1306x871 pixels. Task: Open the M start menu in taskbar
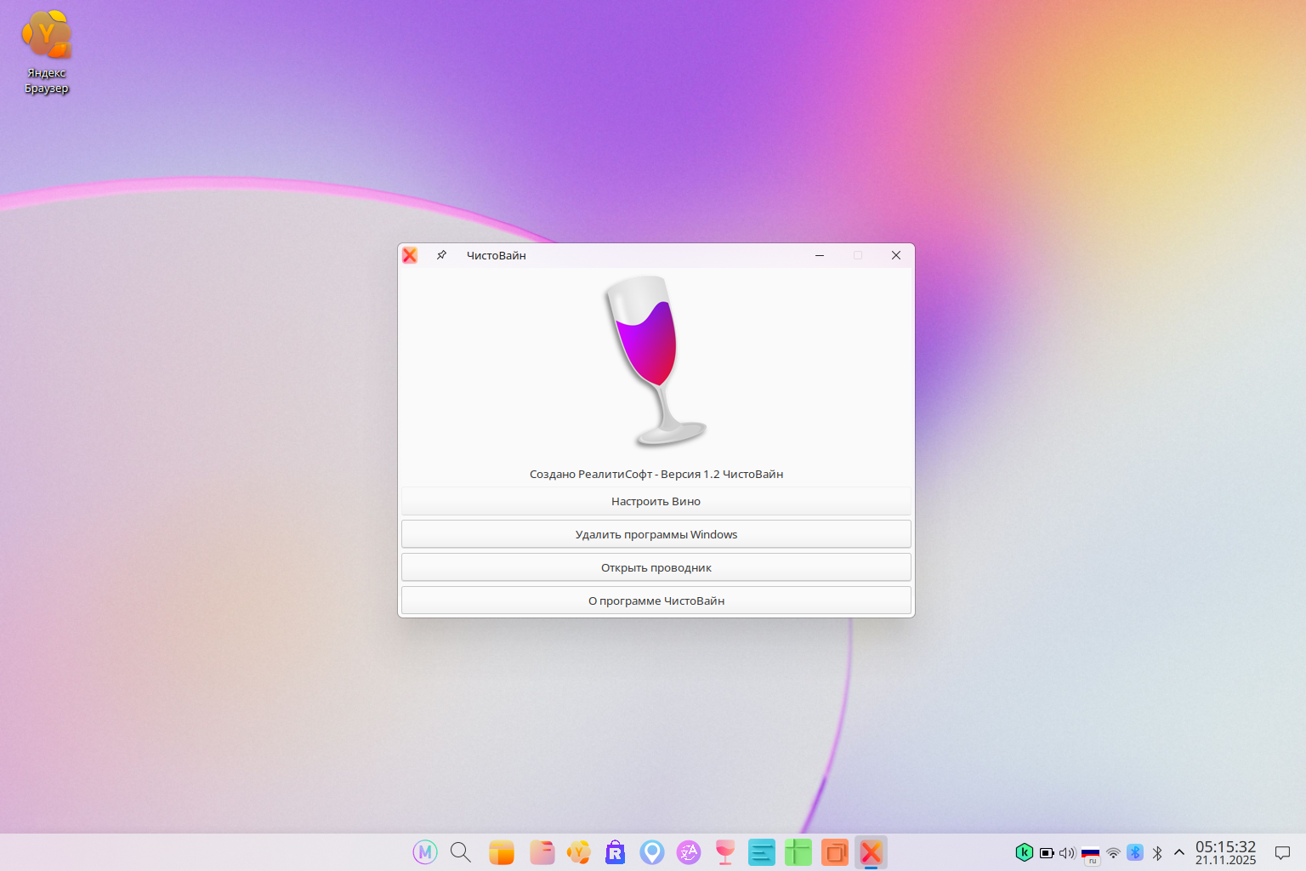[425, 851]
